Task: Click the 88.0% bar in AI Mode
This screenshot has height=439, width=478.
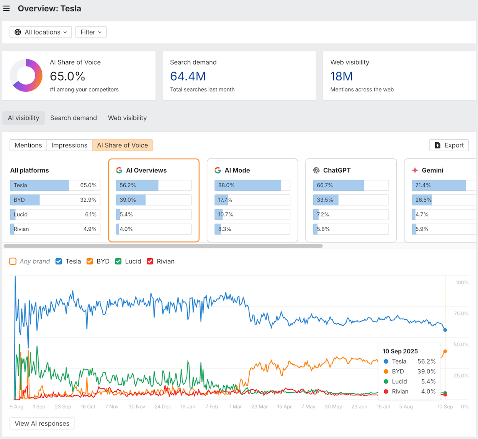Action: tap(252, 185)
